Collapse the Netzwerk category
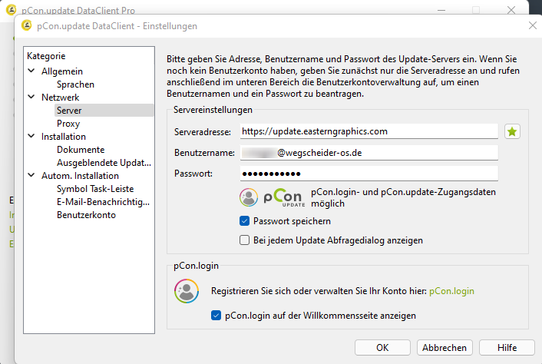 (x=31, y=97)
